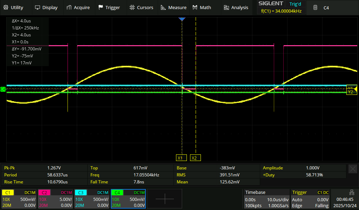Image resolution: width=359 pixels, height=210 pixels.
Task: Toggle channel C3 descriptor box
Action: click(92, 199)
